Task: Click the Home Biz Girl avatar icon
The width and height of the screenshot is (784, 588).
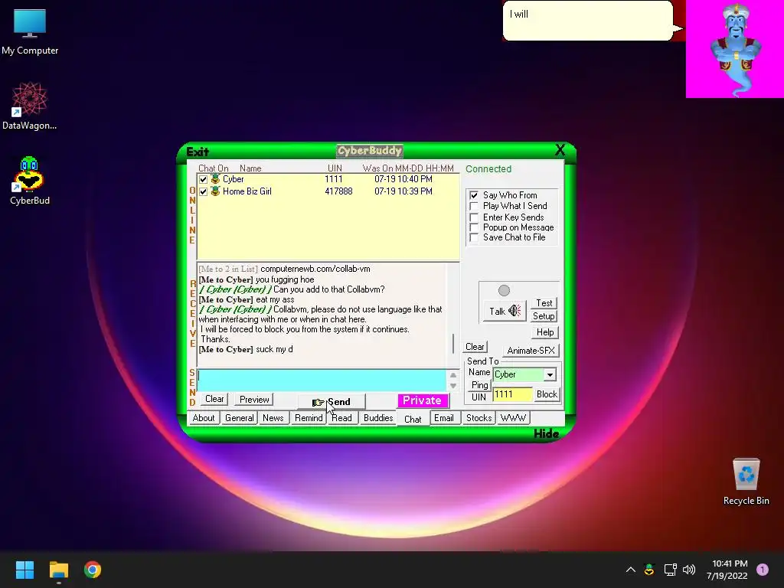Action: point(215,191)
